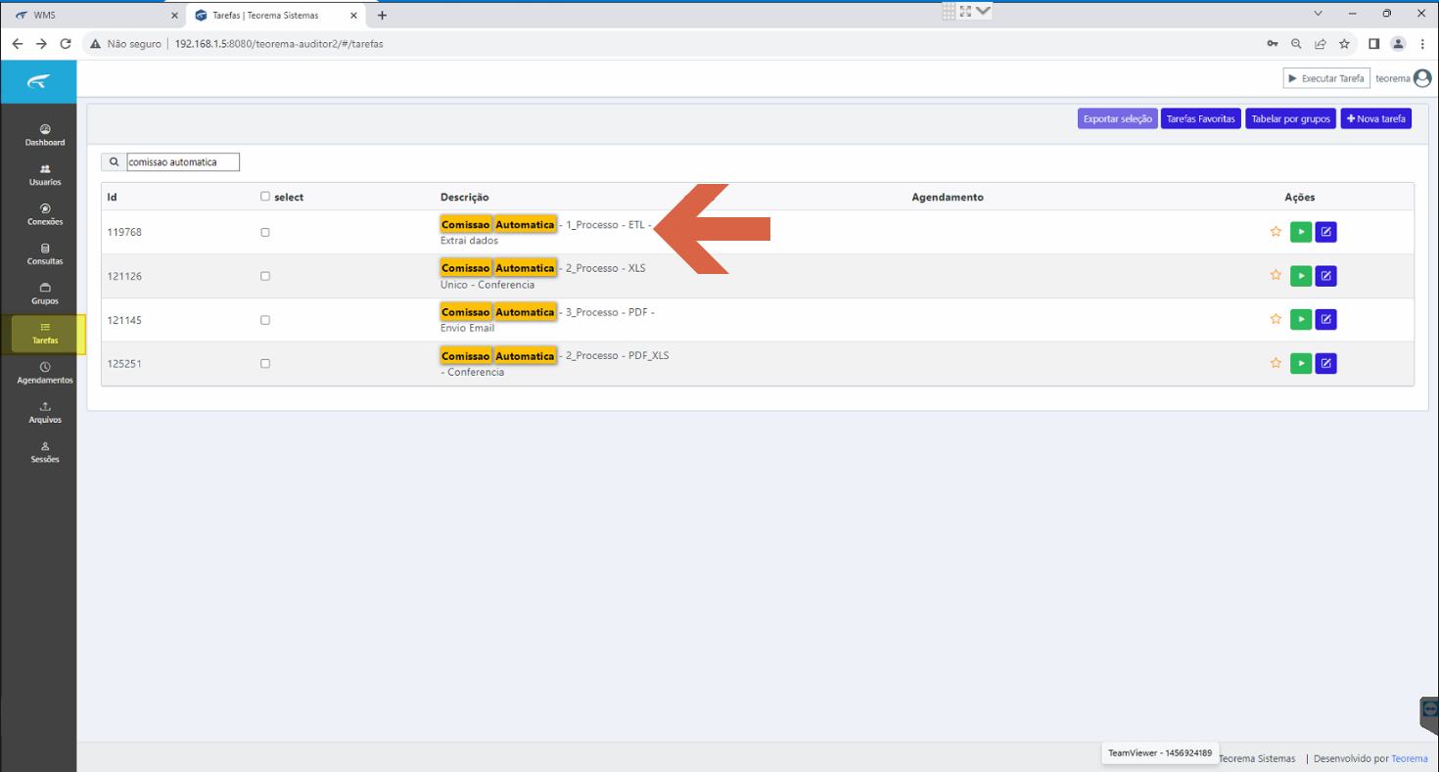
Task: Open Dashboard in the sidebar
Action: click(x=45, y=135)
